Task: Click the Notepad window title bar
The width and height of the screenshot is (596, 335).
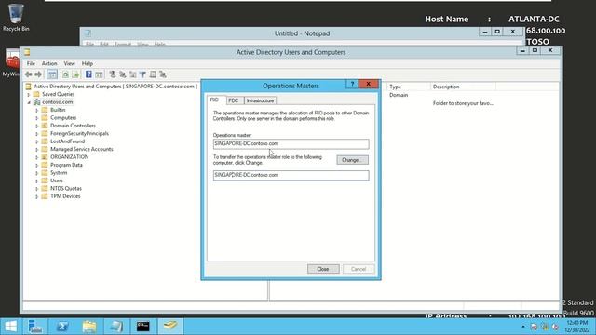Action: point(302,33)
